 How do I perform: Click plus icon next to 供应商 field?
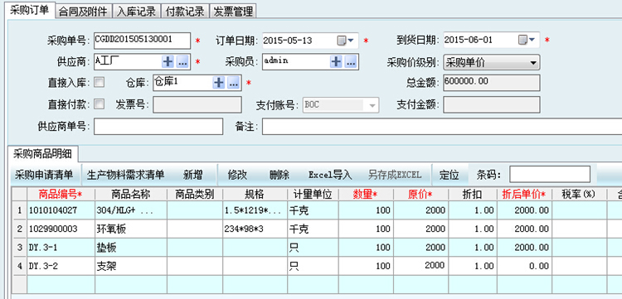168,61
